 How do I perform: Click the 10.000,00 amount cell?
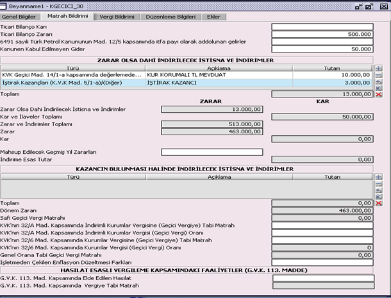(332, 75)
